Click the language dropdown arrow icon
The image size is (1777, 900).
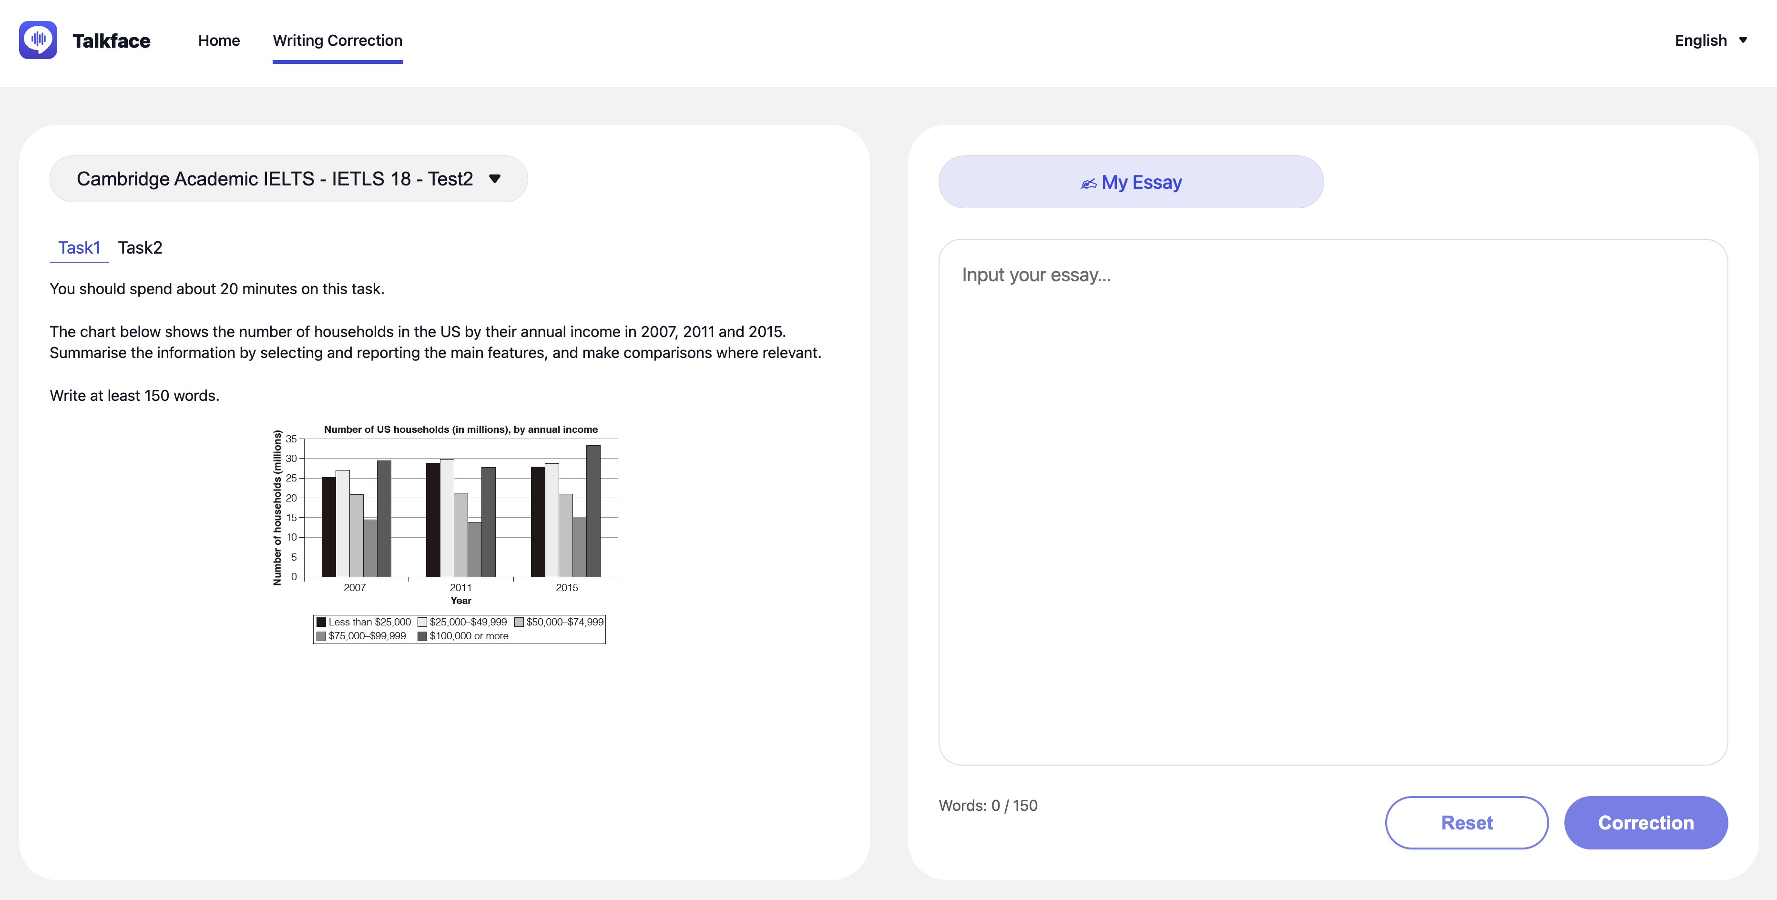(1743, 40)
